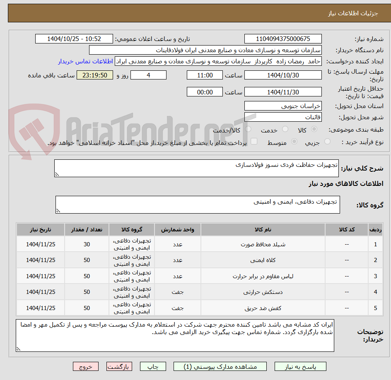391x380 pixels.
Task: Open مشاهده مدارک پیوستی (1) attachments
Action: coord(220,366)
